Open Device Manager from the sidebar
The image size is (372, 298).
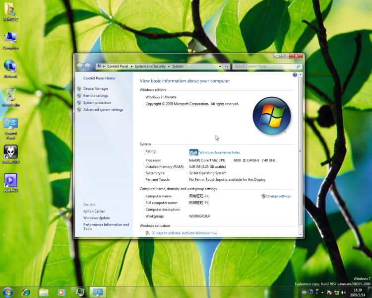coord(96,88)
